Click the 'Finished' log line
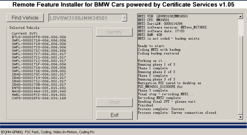Image resolution: width=247 pixels, height=135 pixels. pyautogui.click(x=145, y=105)
